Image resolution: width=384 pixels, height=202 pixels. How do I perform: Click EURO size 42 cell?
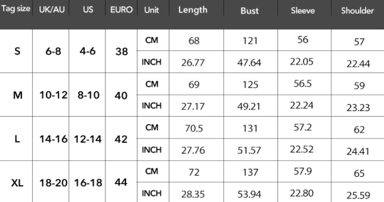121,139
